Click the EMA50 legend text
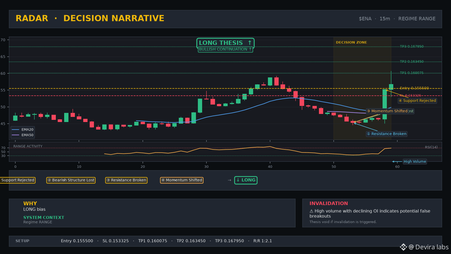The image size is (451, 254). point(27,135)
